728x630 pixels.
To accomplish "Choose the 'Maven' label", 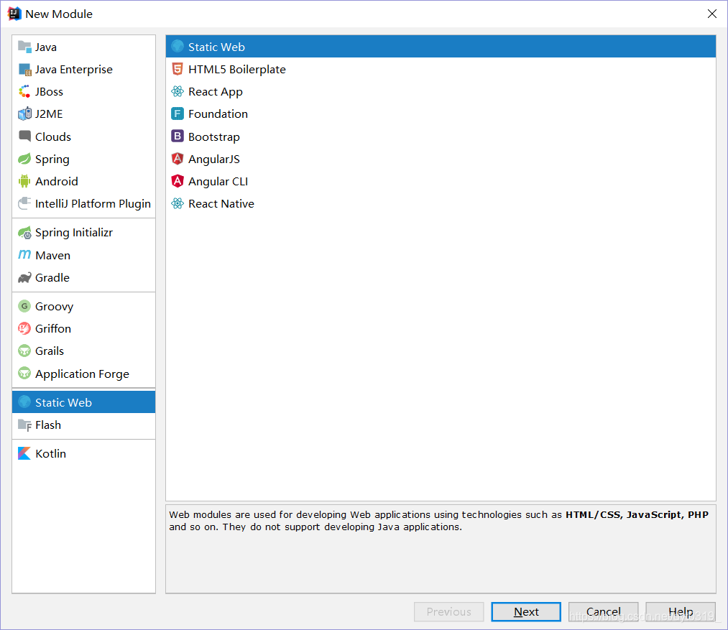I will (x=53, y=255).
